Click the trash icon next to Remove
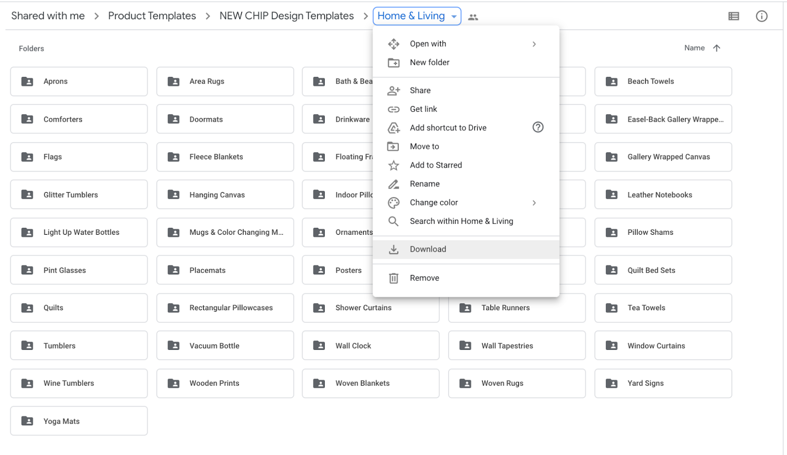 394,278
